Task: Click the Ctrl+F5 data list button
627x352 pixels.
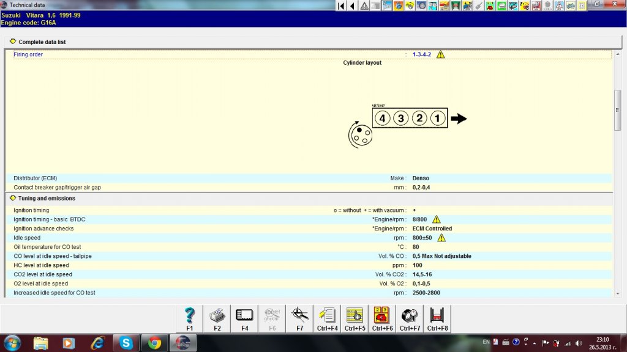Action: [355, 319]
